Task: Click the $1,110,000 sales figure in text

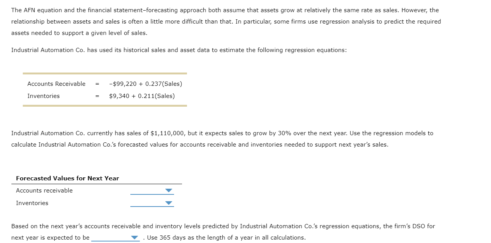Action: tap(168, 133)
